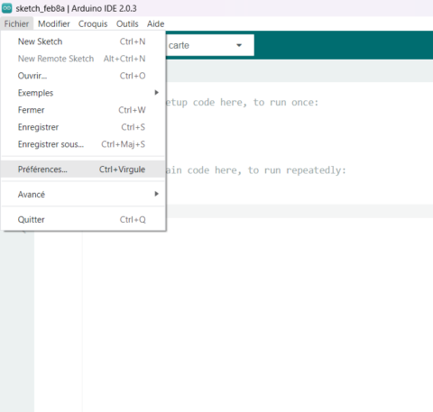Click the main code comment line
The height and width of the screenshot is (412, 433).
[256, 170]
